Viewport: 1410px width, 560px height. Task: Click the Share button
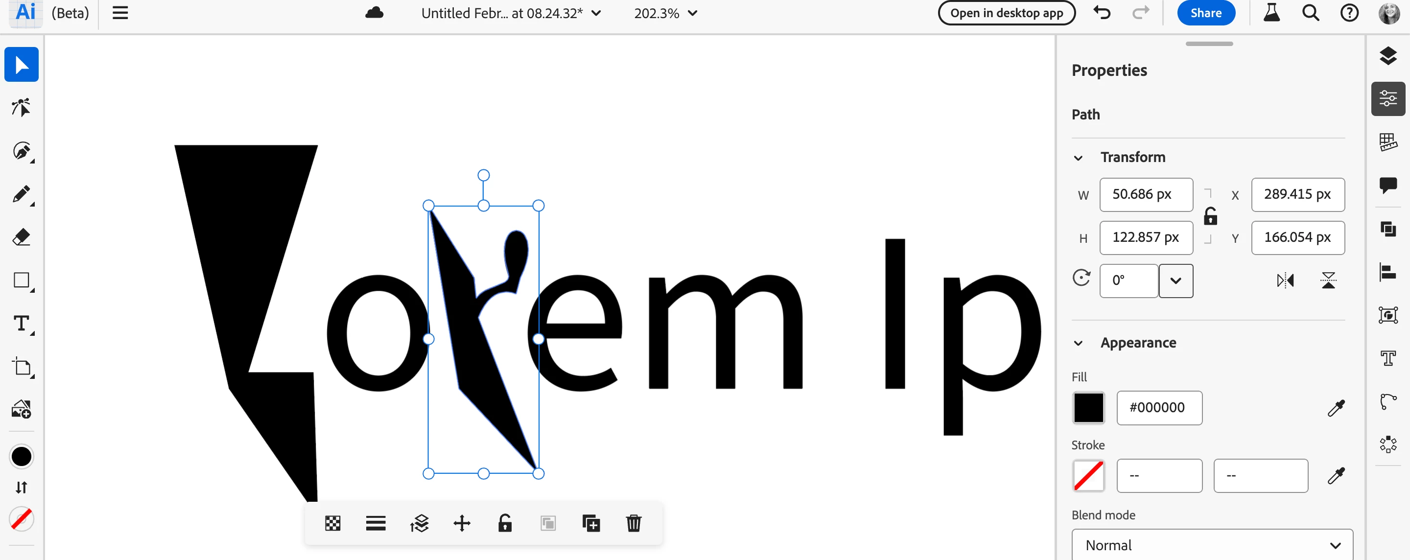pyautogui.click(x=1206, y=13)
